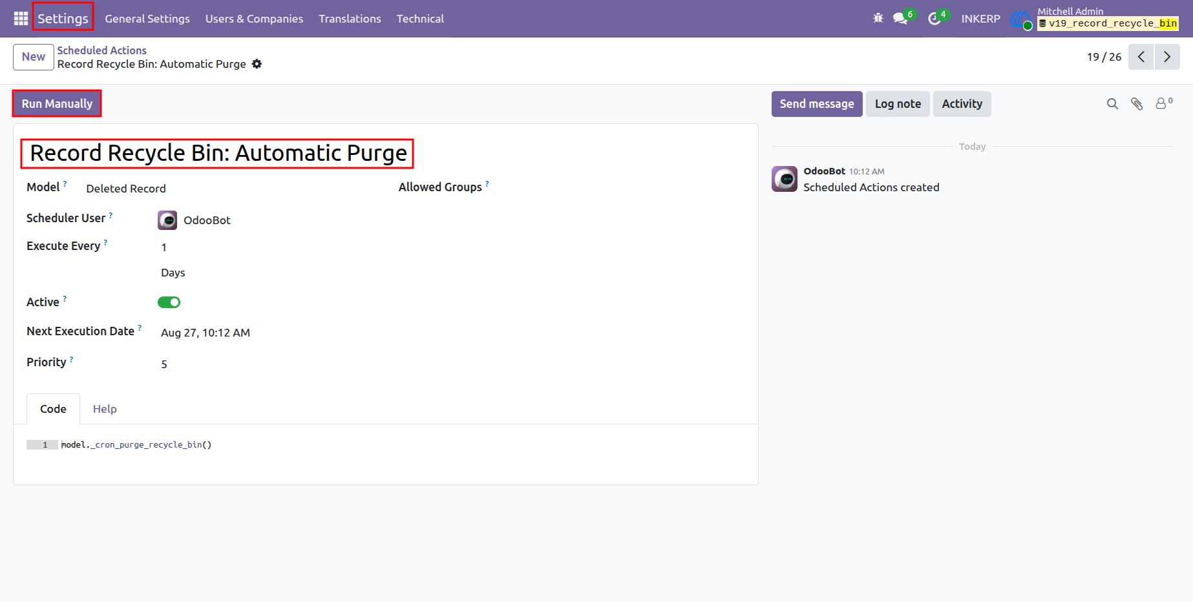Create a New scheduled action

[34, 57]
